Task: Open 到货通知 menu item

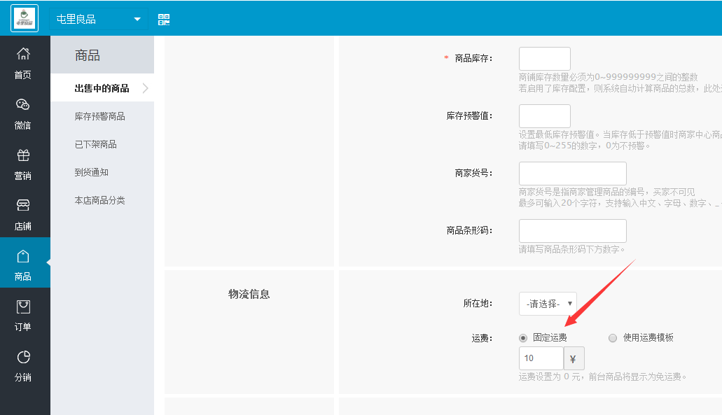Action: [92, 173]
